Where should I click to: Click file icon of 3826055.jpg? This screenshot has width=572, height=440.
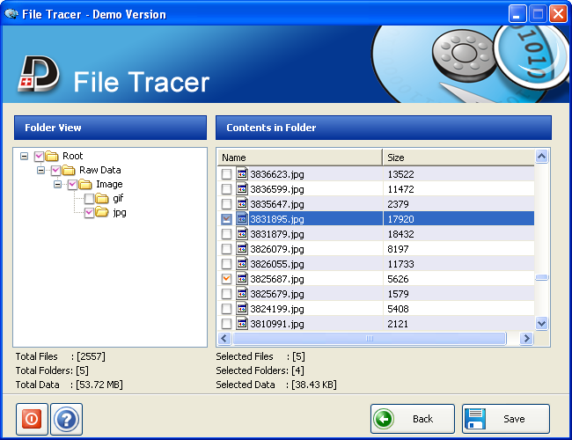coord(242,264)
